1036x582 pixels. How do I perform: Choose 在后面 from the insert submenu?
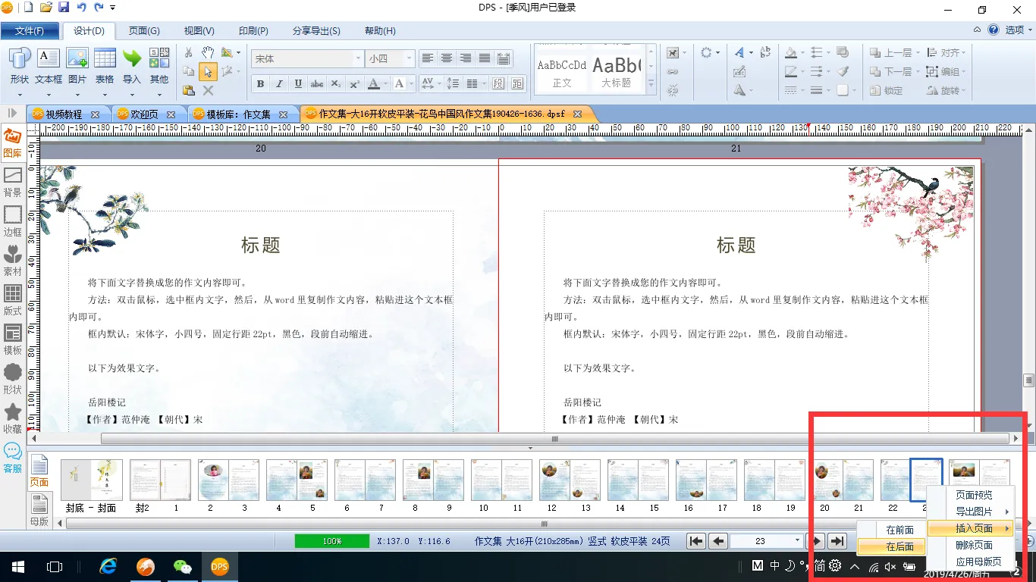[x=900, y=546]
